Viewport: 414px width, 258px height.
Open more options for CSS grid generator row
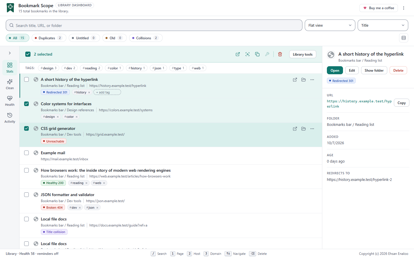coord(312,129)
